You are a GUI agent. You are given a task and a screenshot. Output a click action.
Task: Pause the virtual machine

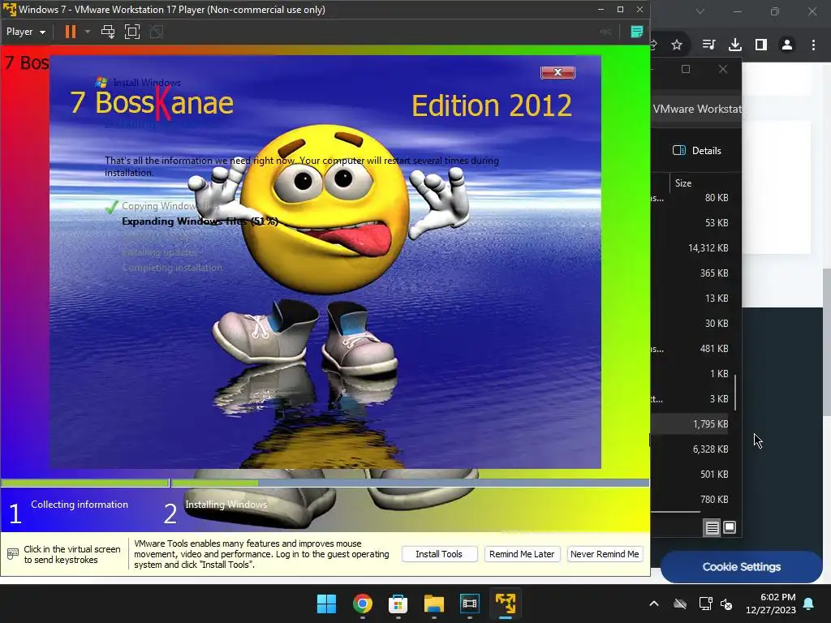[70, 32]
